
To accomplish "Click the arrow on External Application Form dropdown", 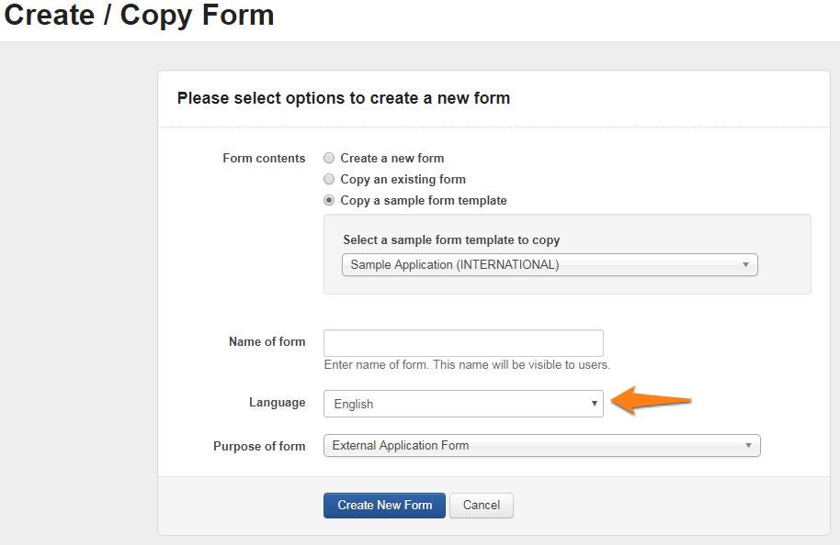I will click(749, 446).
